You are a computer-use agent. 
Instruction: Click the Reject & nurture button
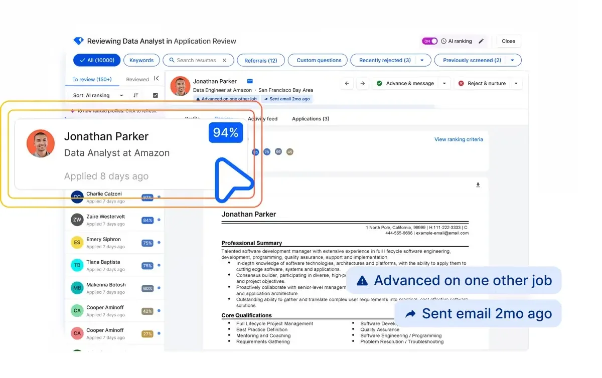[x=482, y=83]
